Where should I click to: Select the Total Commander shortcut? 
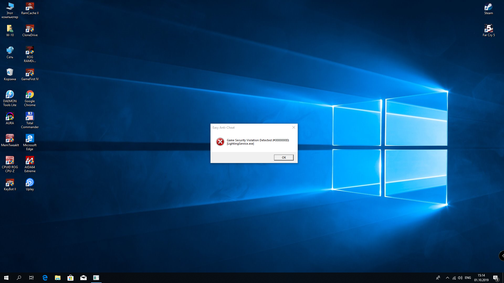click(x=30, y=120)
